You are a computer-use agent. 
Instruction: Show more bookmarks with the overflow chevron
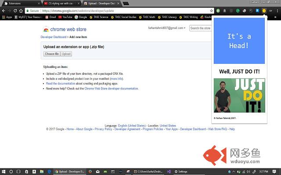(275, 17)
